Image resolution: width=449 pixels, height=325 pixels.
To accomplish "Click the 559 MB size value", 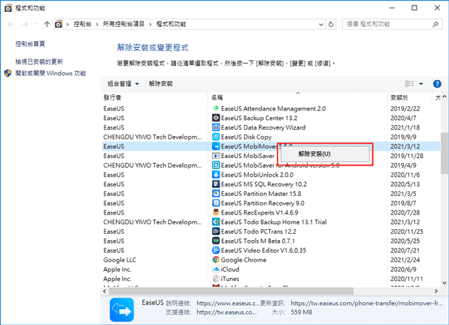I will [302, 312].
